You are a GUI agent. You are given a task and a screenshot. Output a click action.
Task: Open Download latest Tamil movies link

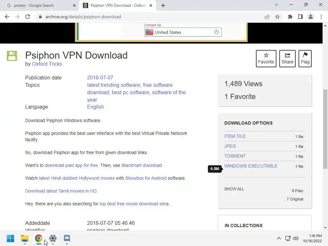click(x=61, y=191)
